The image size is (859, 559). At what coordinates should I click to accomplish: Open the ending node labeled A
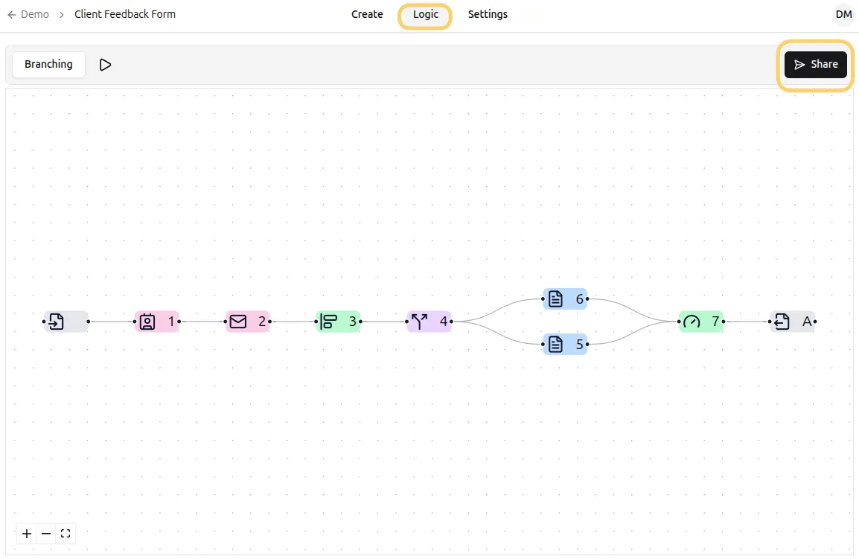pyautogui.click(x=791, y=322)
